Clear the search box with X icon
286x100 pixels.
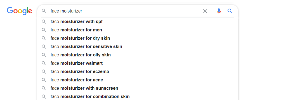(x=205, y=11)
